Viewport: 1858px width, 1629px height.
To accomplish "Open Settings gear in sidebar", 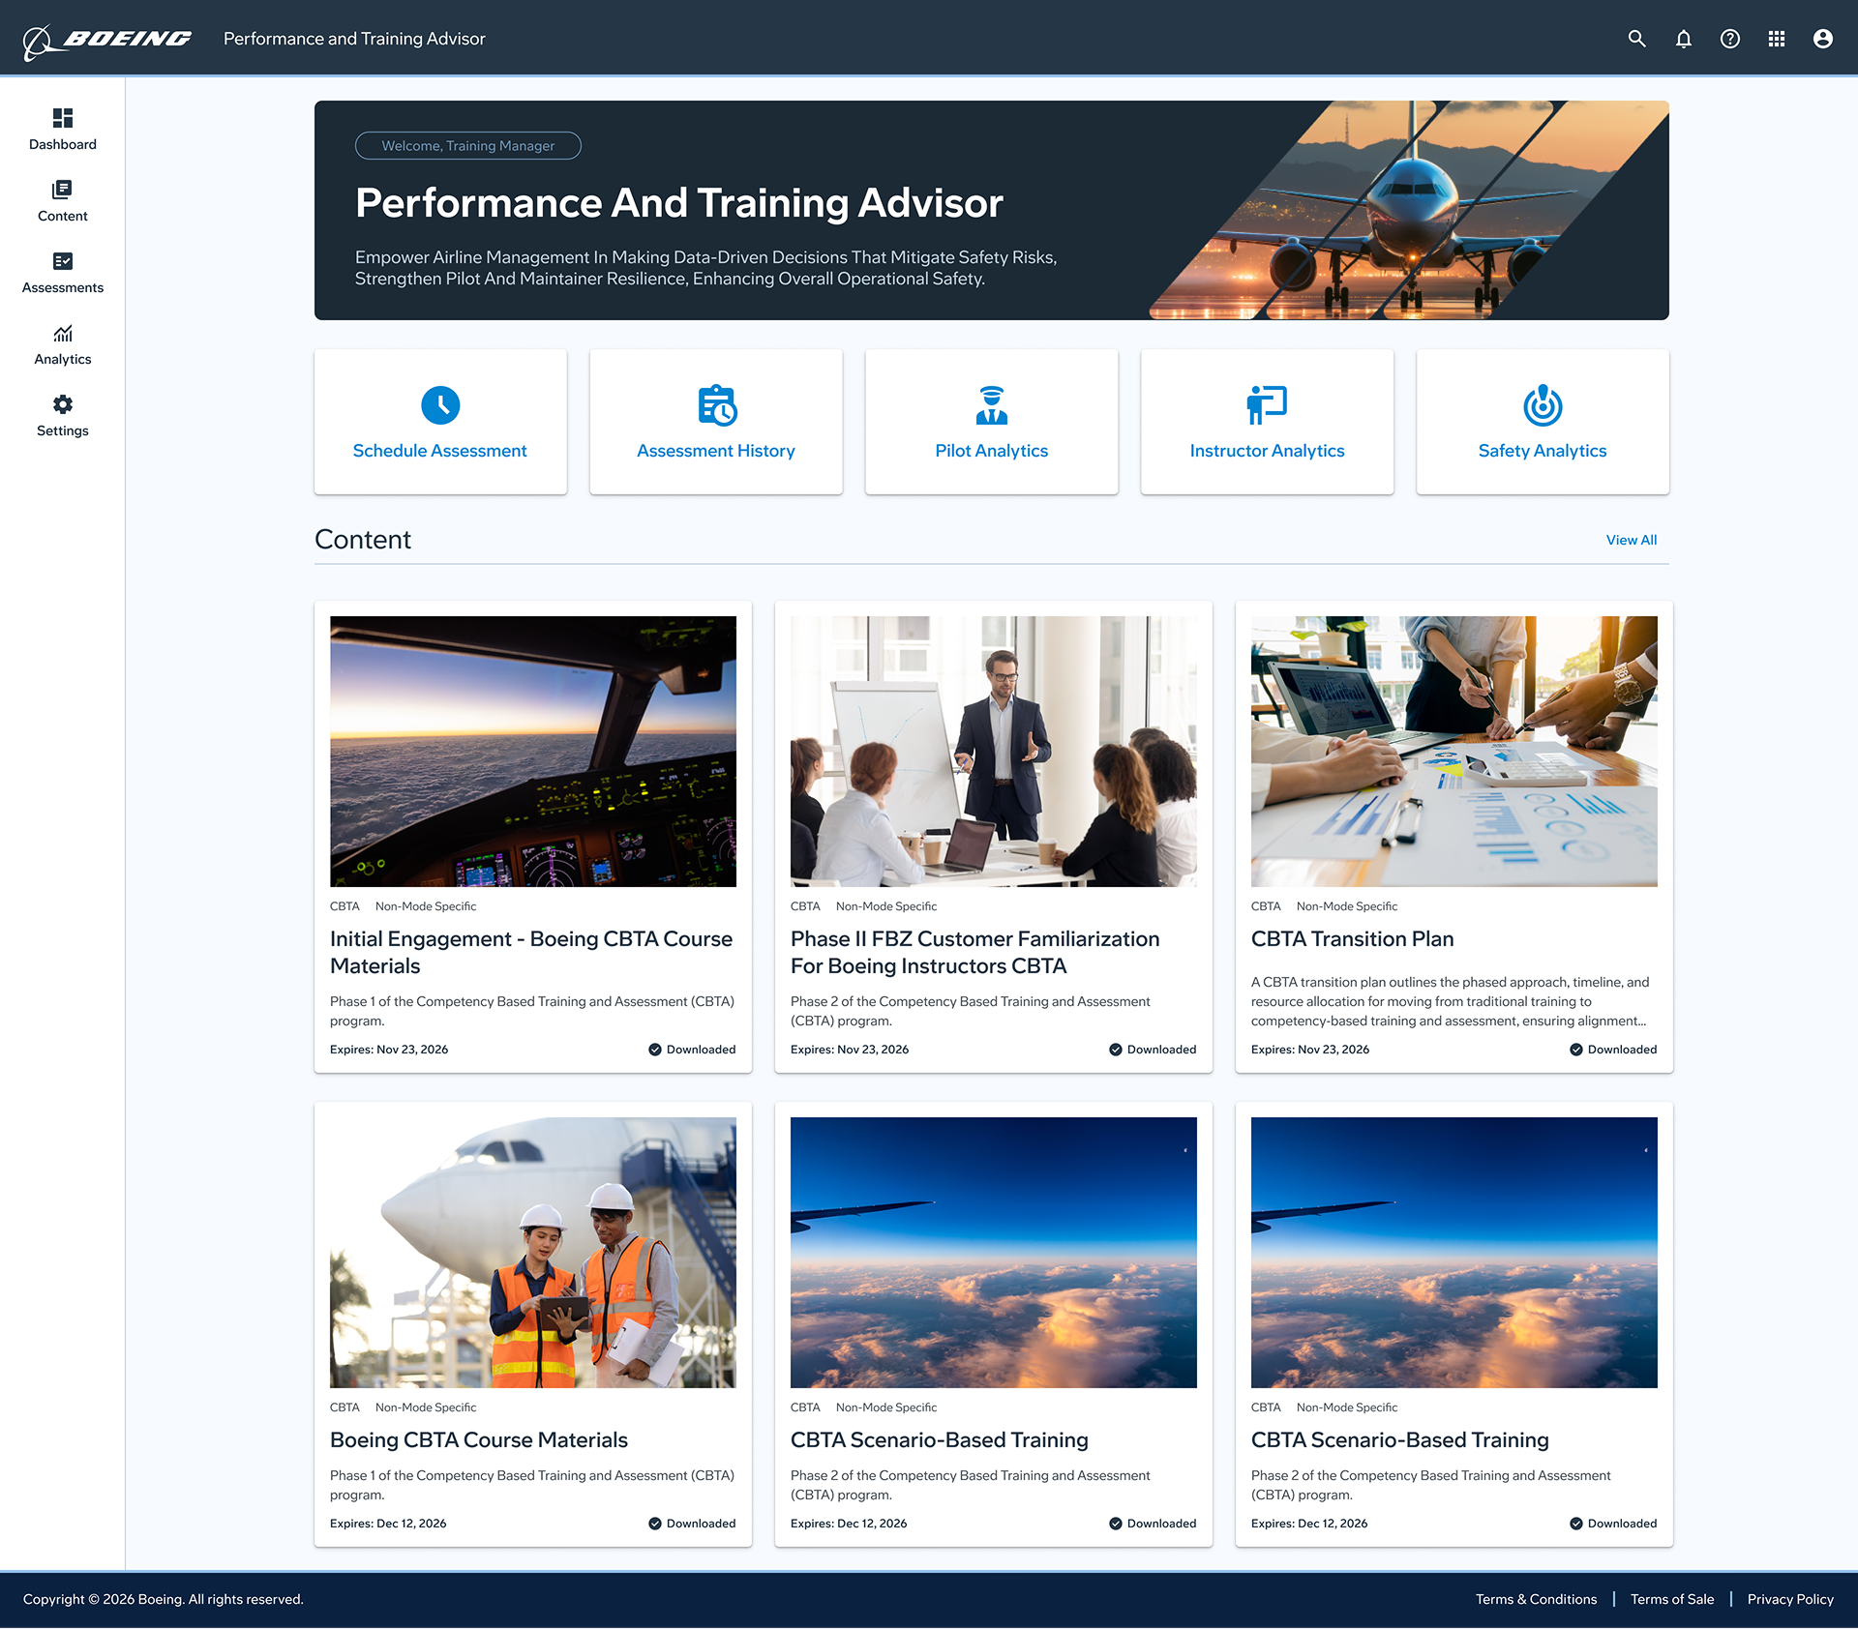I will click(63, 416).
